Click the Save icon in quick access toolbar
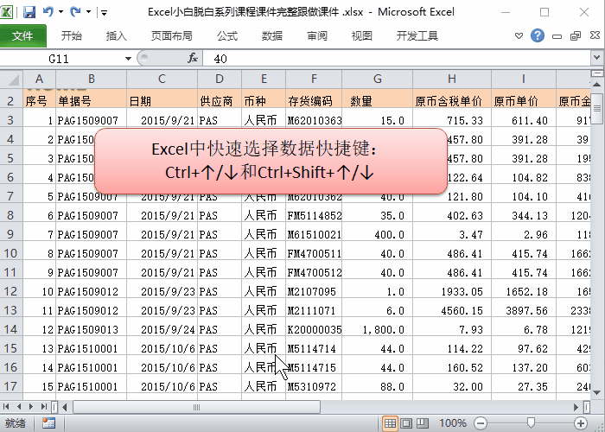The image size is (605, 432). [x=29, y=12]
